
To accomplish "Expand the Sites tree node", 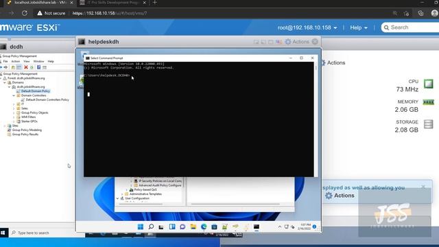I will pyautogui.click(x=5, y=126).
